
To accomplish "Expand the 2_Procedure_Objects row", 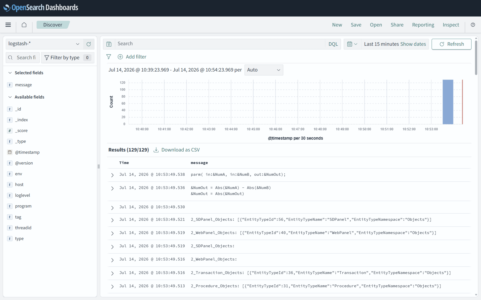I will click(112, 286).
